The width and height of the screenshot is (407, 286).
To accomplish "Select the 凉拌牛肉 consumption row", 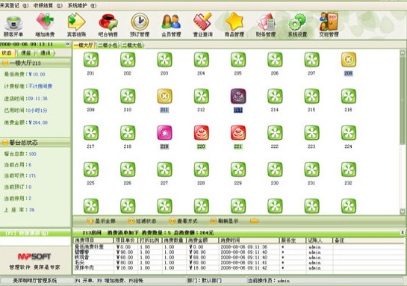I will [x=238, y=268].
